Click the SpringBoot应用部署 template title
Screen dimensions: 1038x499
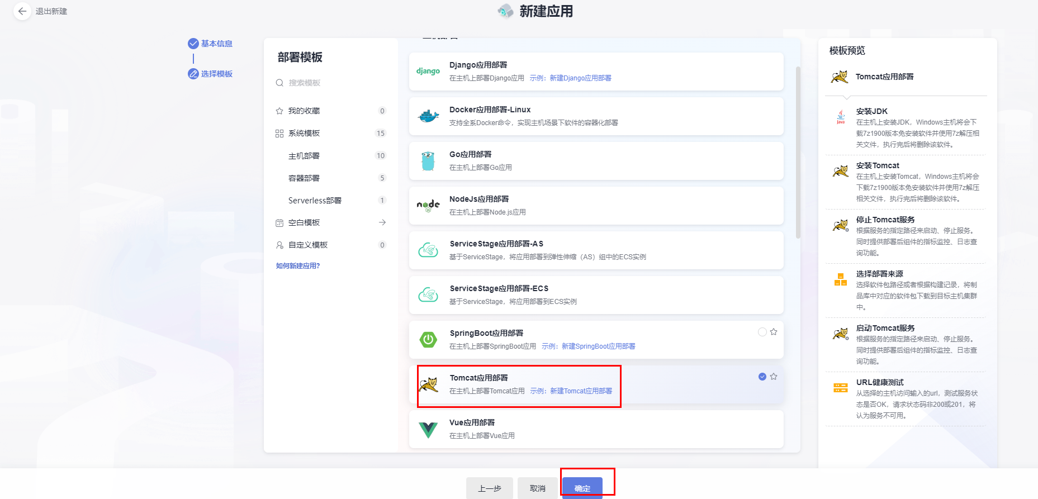[x=486, y=333]
